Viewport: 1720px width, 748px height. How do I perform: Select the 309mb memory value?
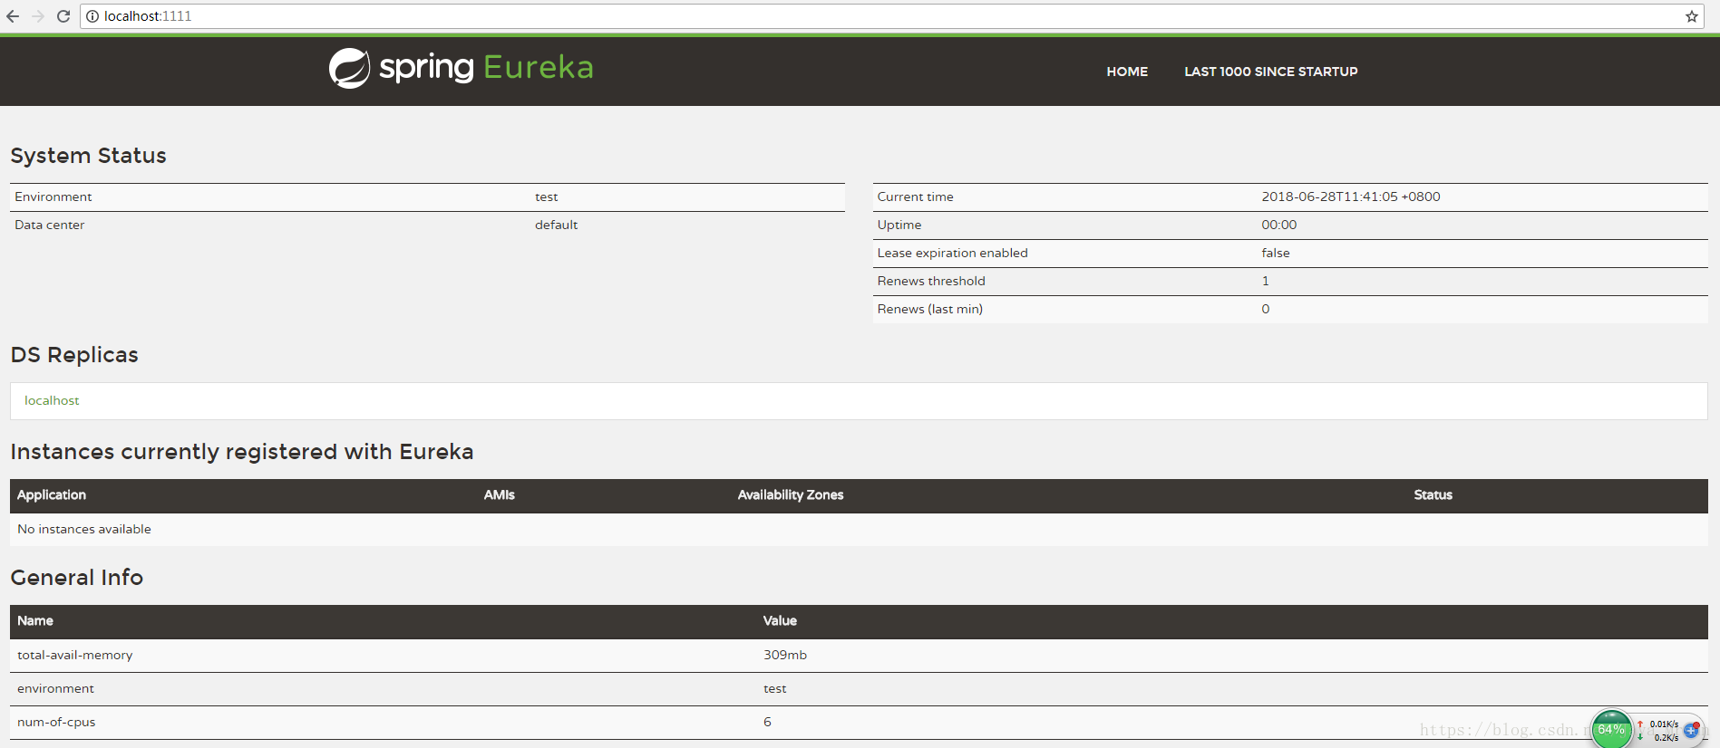coord(785,655)
